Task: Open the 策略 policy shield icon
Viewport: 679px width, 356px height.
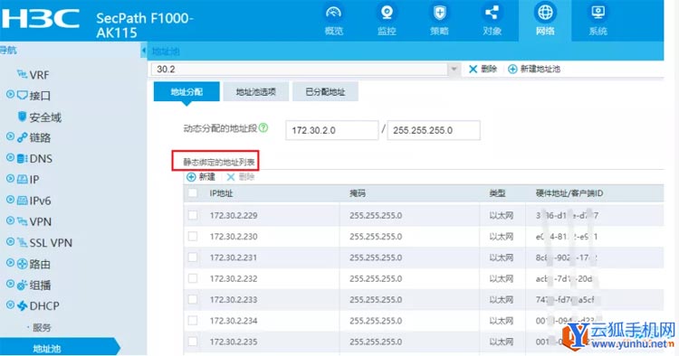Action: [x=439, y=13]
